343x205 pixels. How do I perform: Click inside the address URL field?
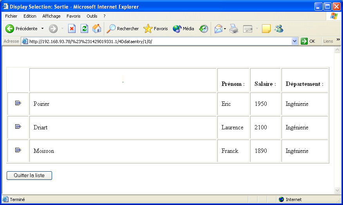(157, 41)
